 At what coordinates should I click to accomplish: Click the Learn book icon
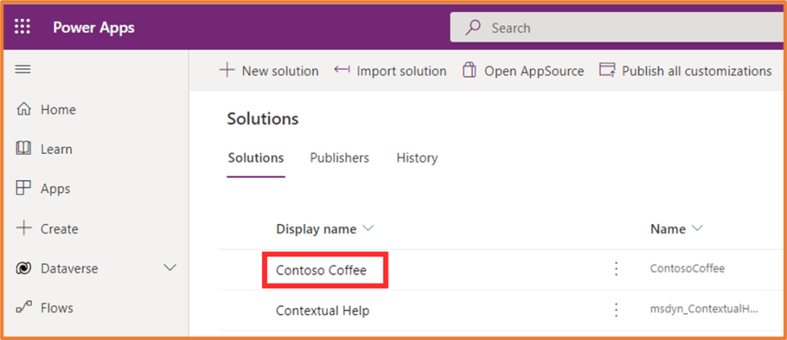(x=24, y=148)
